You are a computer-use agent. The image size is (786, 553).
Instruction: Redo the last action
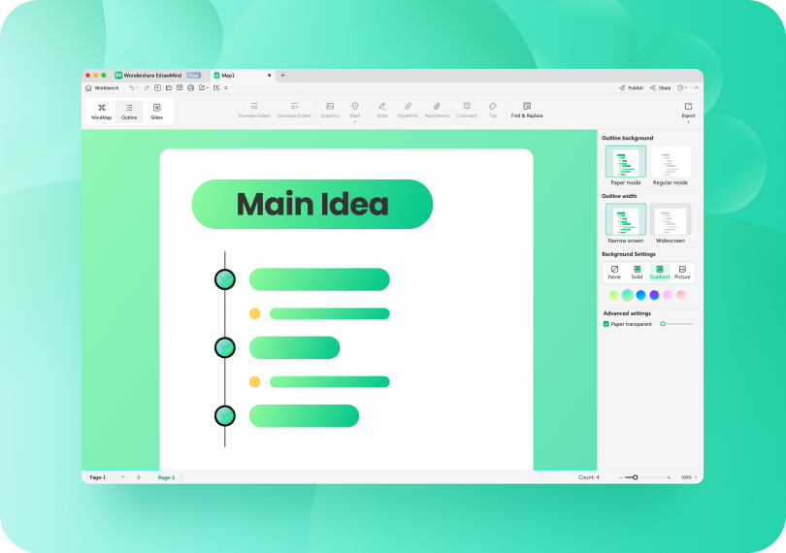coord(147,87)
